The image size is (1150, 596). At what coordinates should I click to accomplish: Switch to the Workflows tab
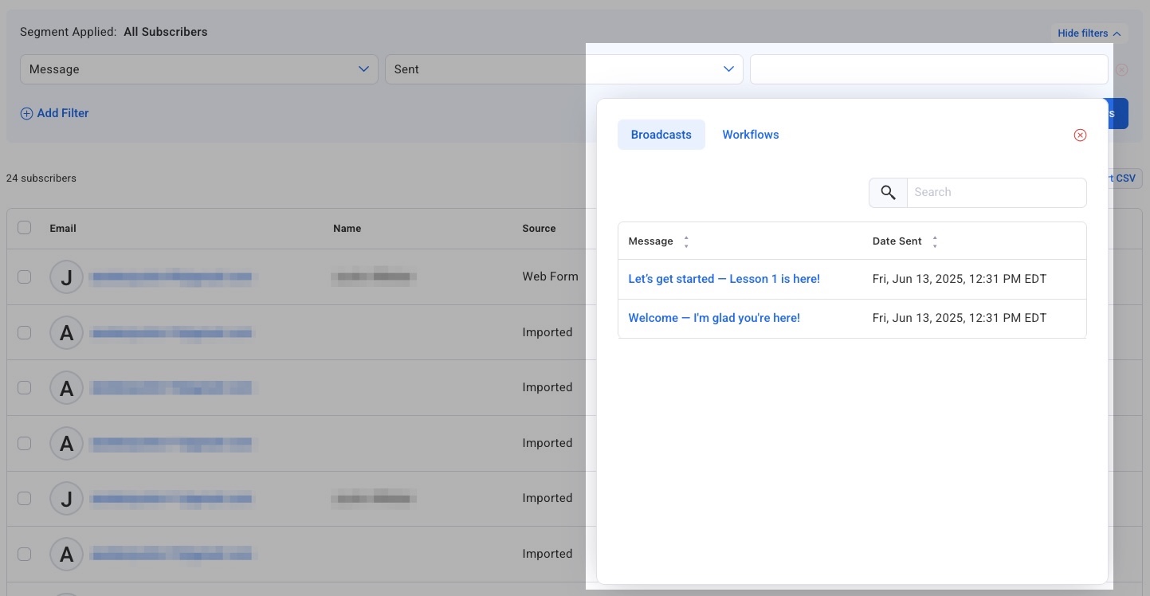pyautogui.click(x=750, y=135)
